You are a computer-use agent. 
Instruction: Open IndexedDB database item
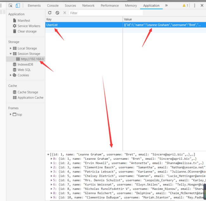pos(25,64)
